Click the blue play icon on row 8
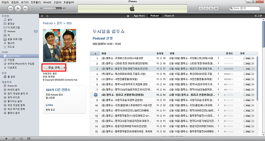Viewport: 265px width, 141px height. (x=96, y=95)
